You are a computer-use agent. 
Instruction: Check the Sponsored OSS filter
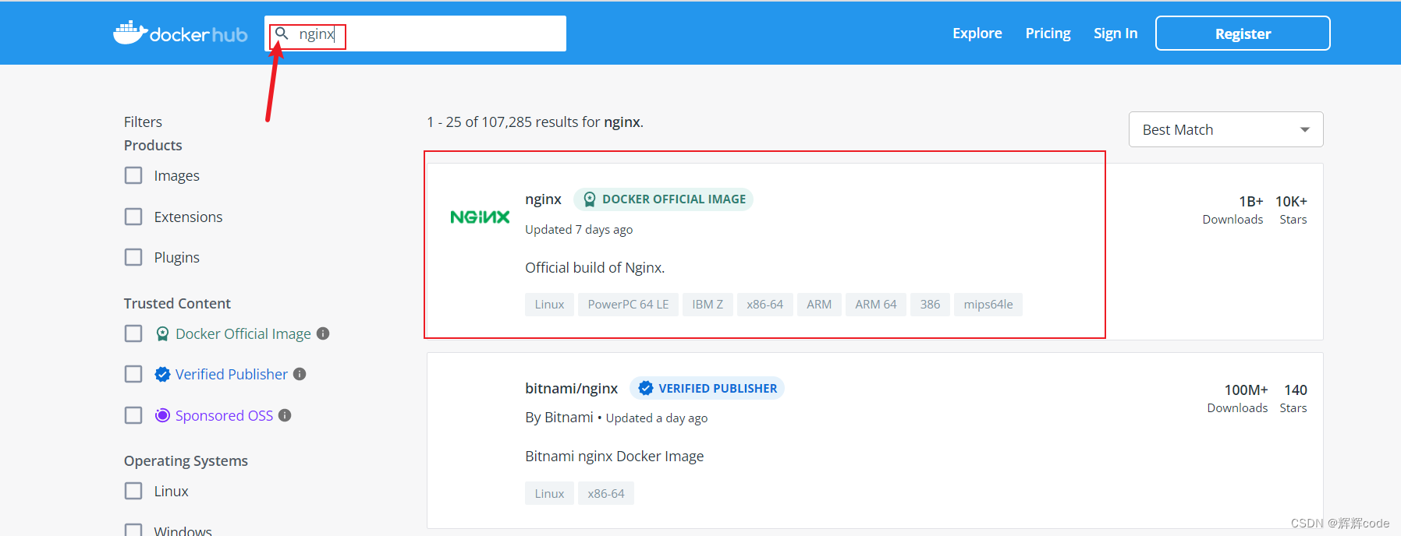click(133, 415)
